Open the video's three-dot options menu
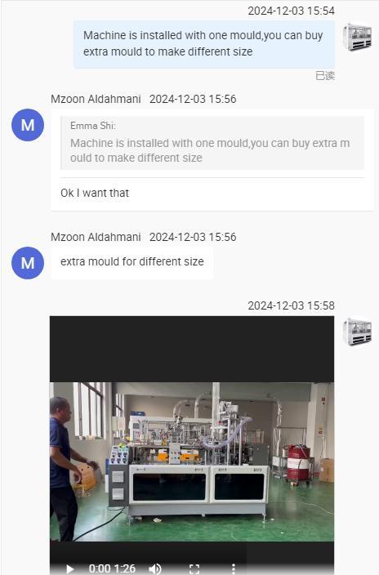This screenshot has height=575, width=379. [x=234, y=568]
